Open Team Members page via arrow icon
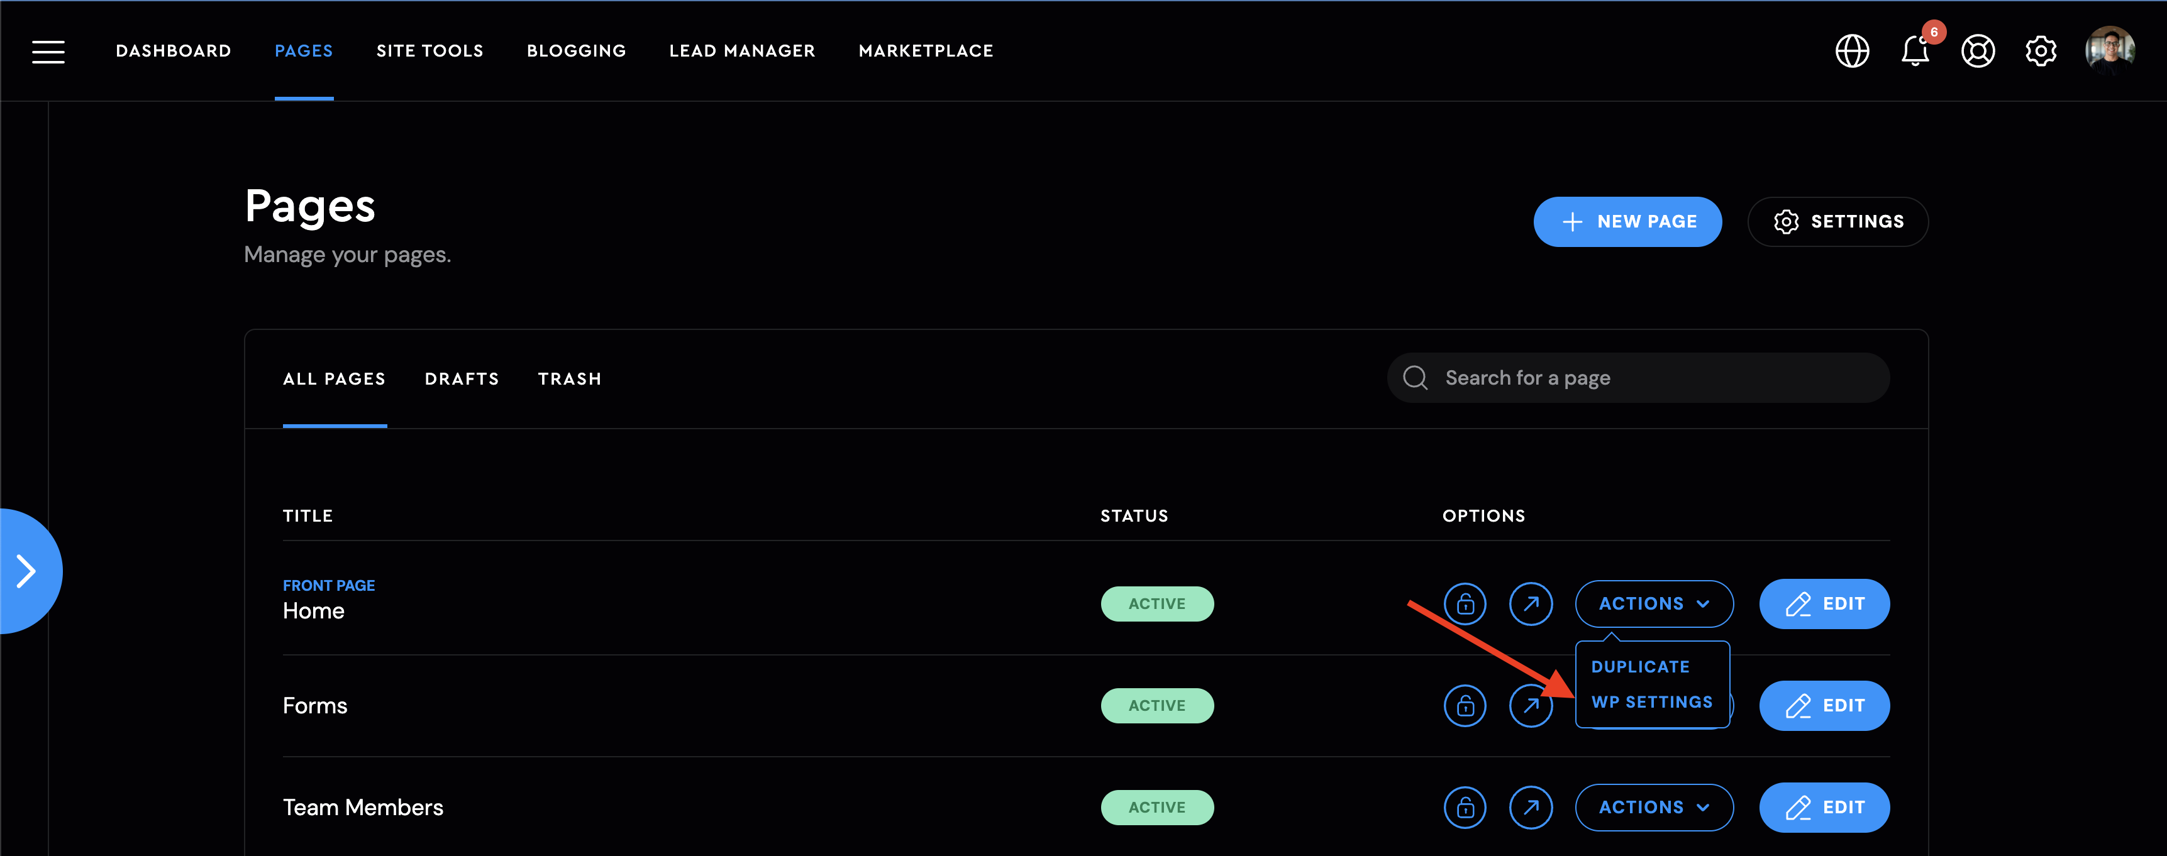2167x856 pixels. (1530, 807)
